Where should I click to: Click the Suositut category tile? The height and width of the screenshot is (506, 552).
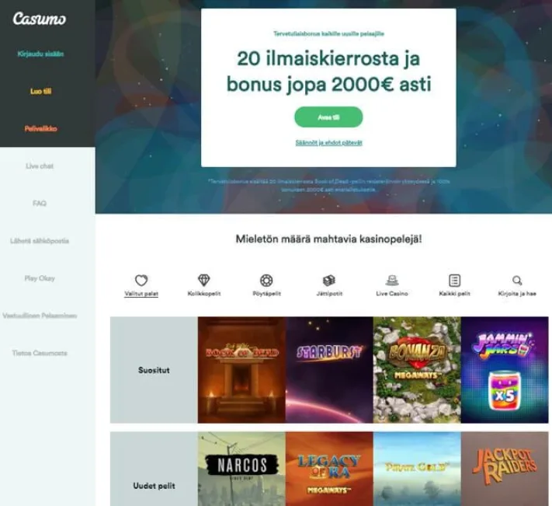pyautogui.click(x=154, y=370)
